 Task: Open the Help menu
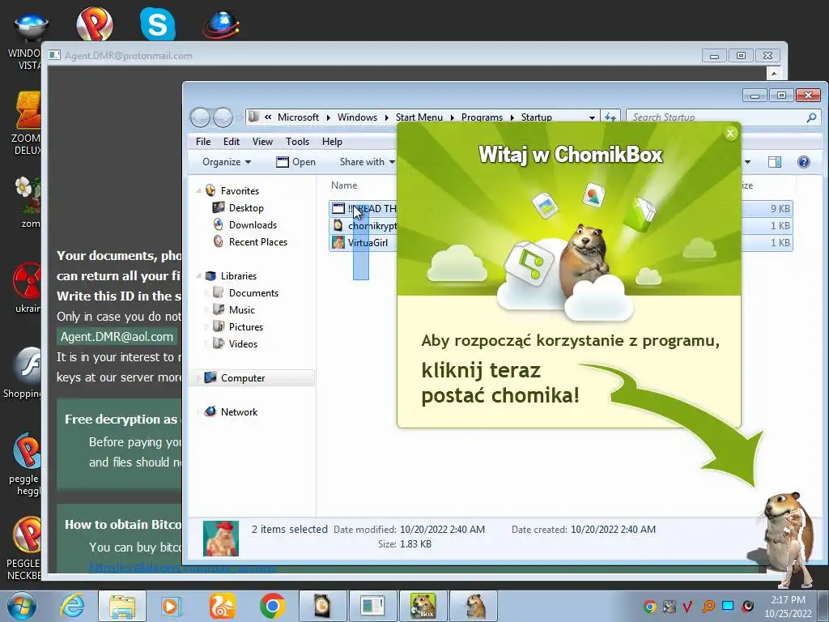(x=332, y=141)
